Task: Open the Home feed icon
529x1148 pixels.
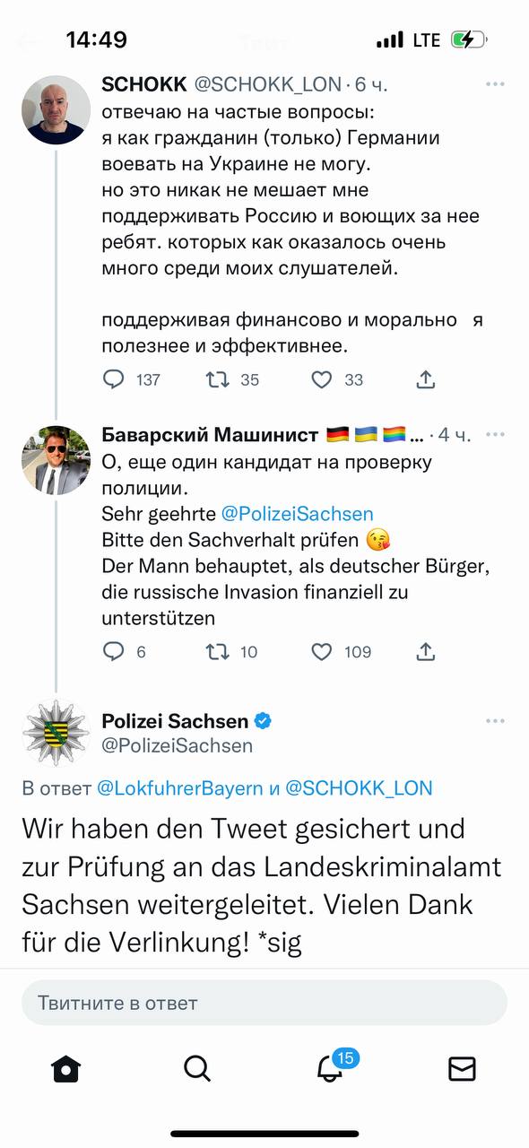Action: pos(65,1069)
